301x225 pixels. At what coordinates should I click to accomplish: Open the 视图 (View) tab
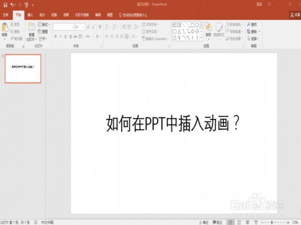[x=110, y=15]
